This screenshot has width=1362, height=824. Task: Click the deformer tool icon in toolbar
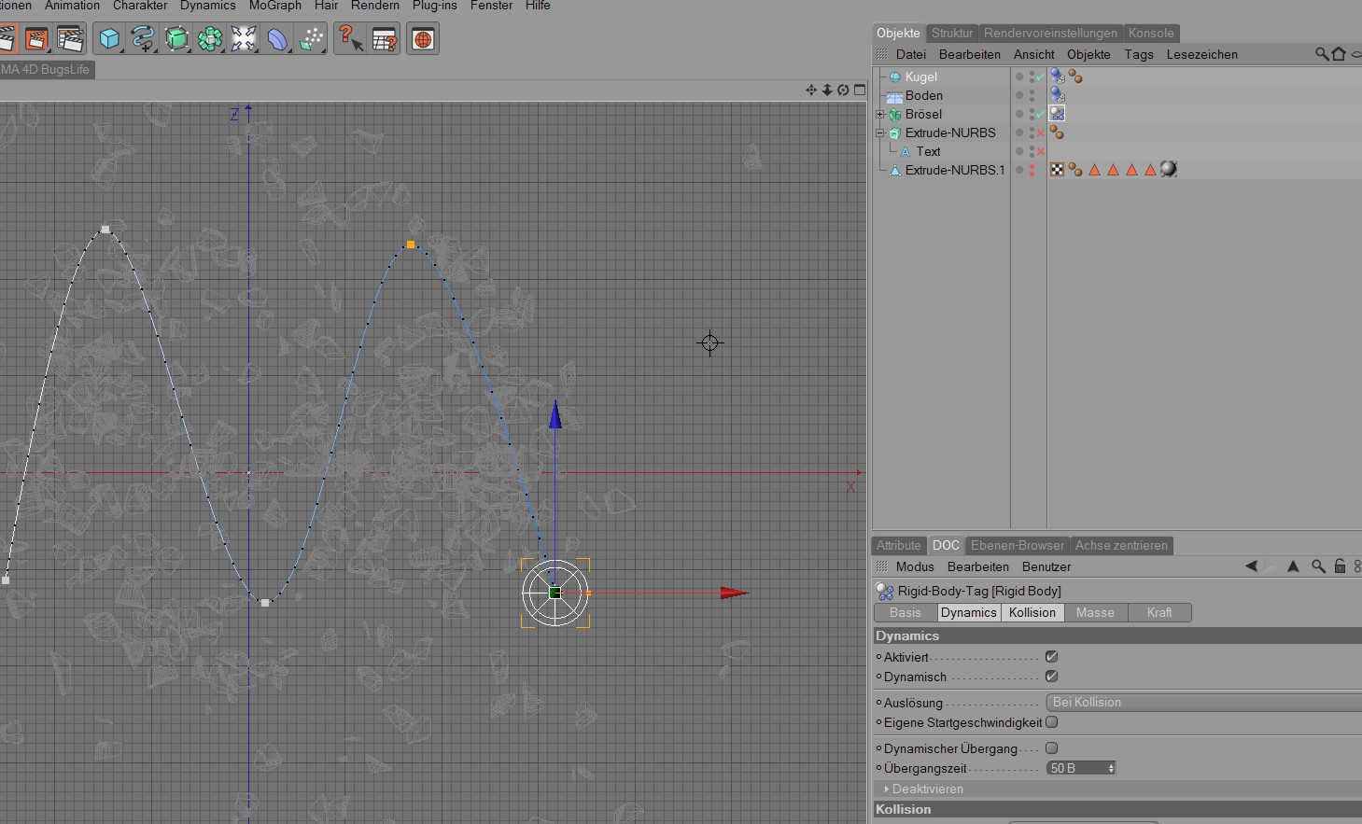(x=278, y=39)
